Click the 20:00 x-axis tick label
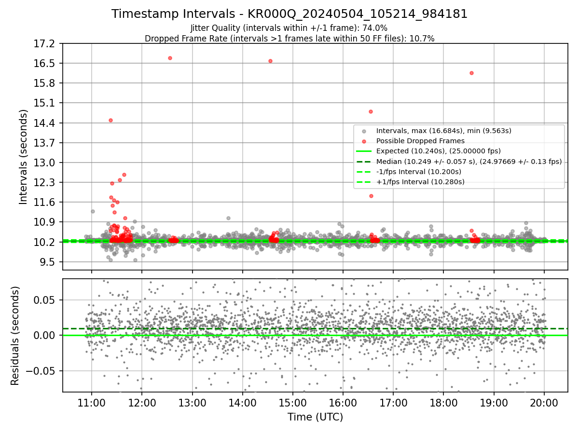This screenshot has height=434, width=579. pyautogui.click(x=544, y=403)
